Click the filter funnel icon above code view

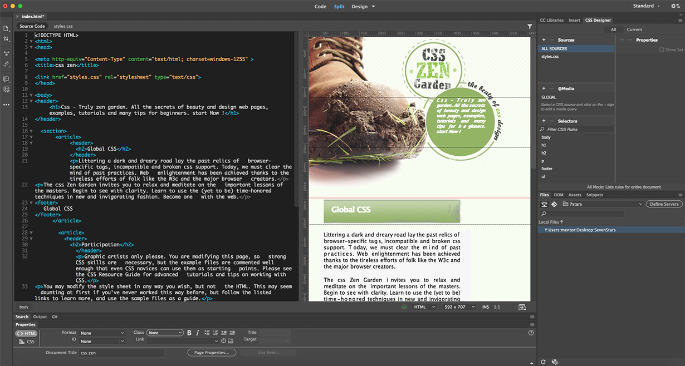coord(530,26)
